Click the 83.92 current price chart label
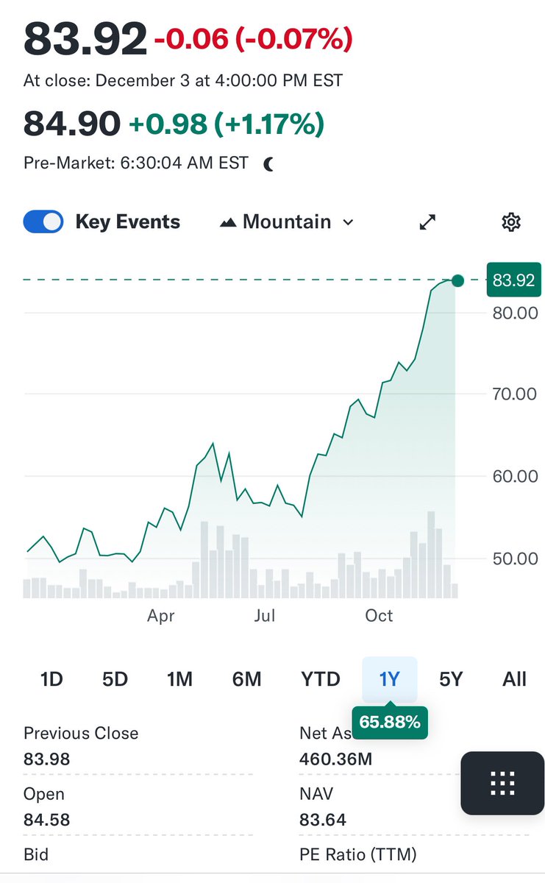The height and width of the screenshot is (883, 545). click(513, 280)
